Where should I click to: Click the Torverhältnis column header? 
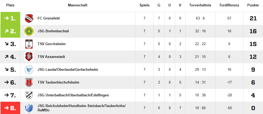click(200, 5)
